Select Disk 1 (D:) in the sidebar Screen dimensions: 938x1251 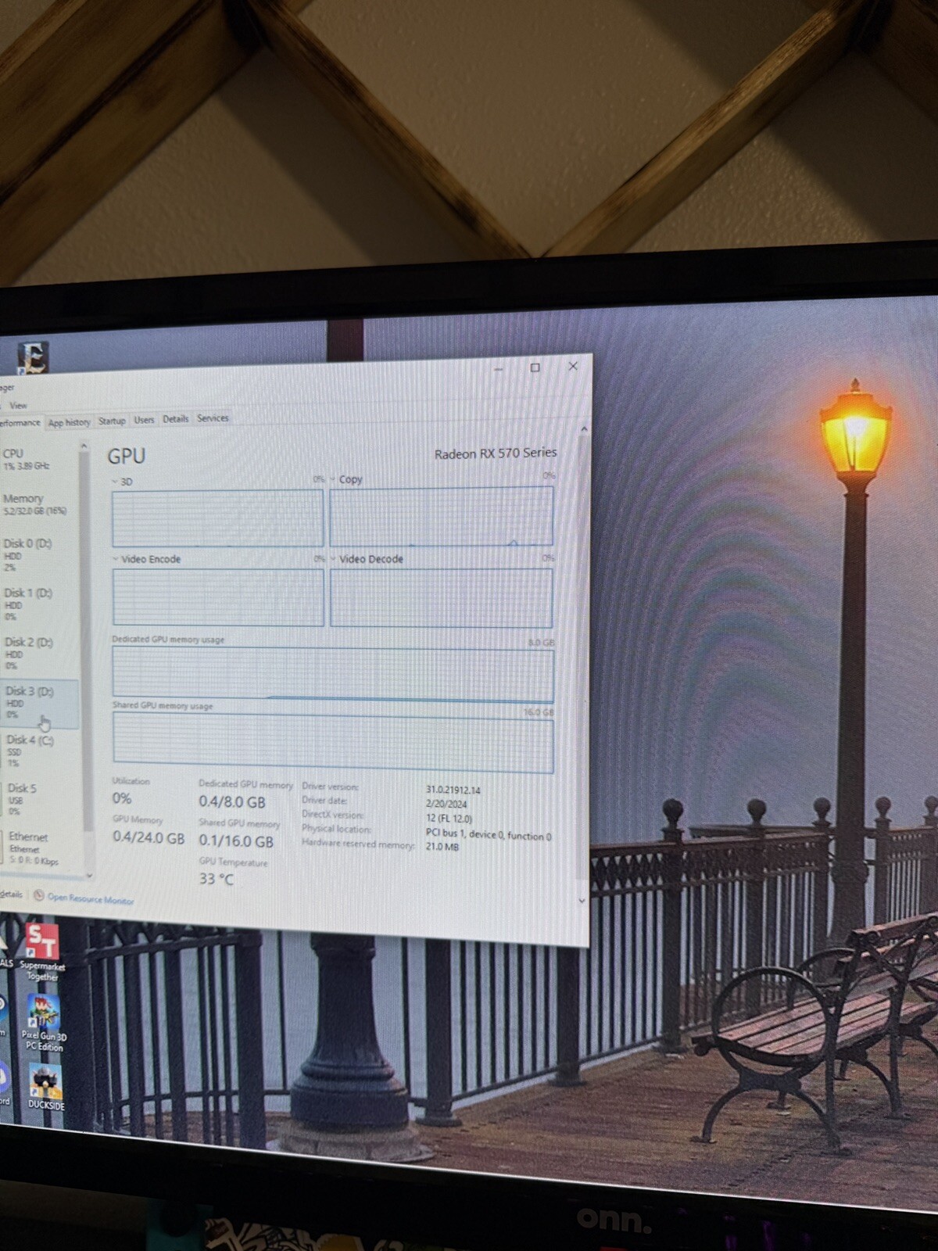(x=39, y=604)
